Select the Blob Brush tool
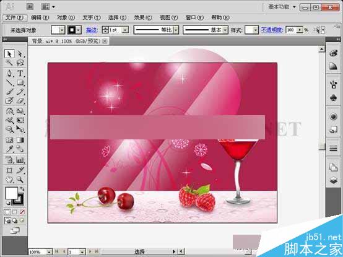 coord(9,100)
